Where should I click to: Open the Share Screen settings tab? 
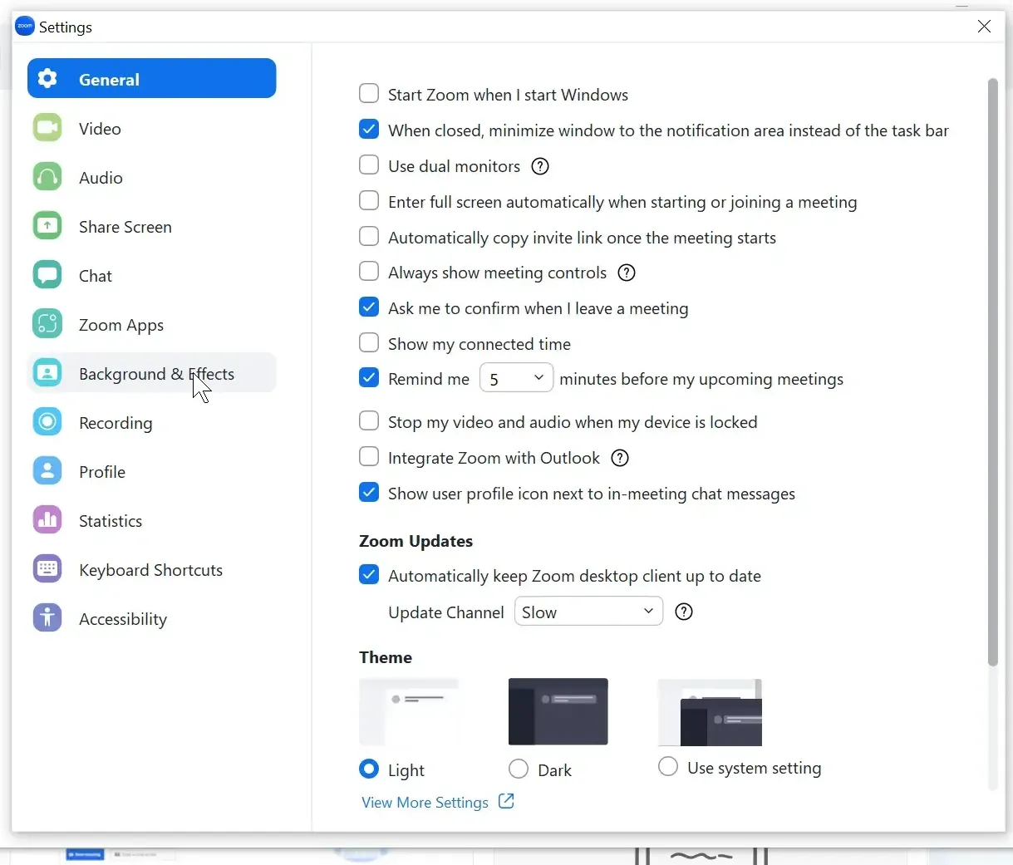(x=152, y=226)
